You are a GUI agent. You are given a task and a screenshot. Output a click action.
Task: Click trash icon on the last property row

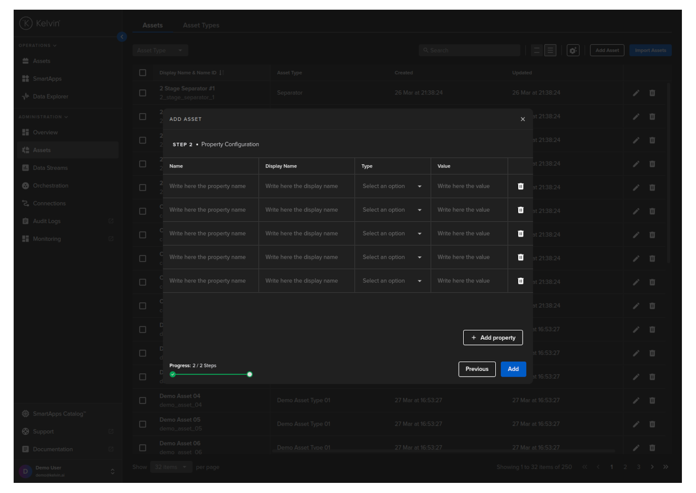(520, 281)
